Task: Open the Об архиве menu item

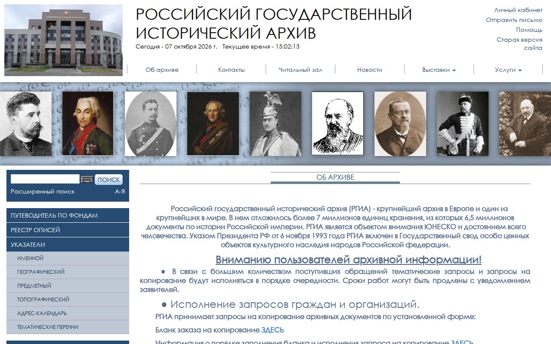Action: point(162,70)
